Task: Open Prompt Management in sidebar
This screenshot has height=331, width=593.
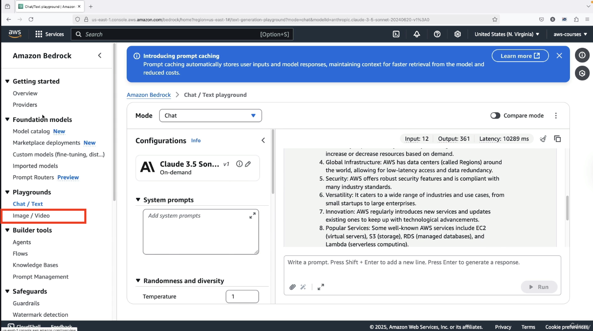Action: point(41,277)
